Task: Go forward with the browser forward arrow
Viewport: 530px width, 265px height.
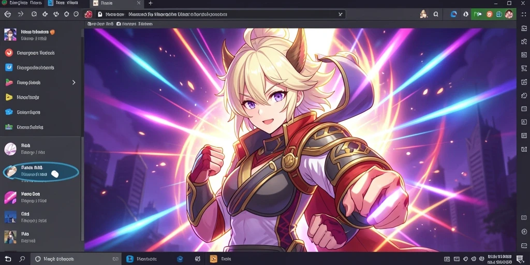Action: point(21,14)
